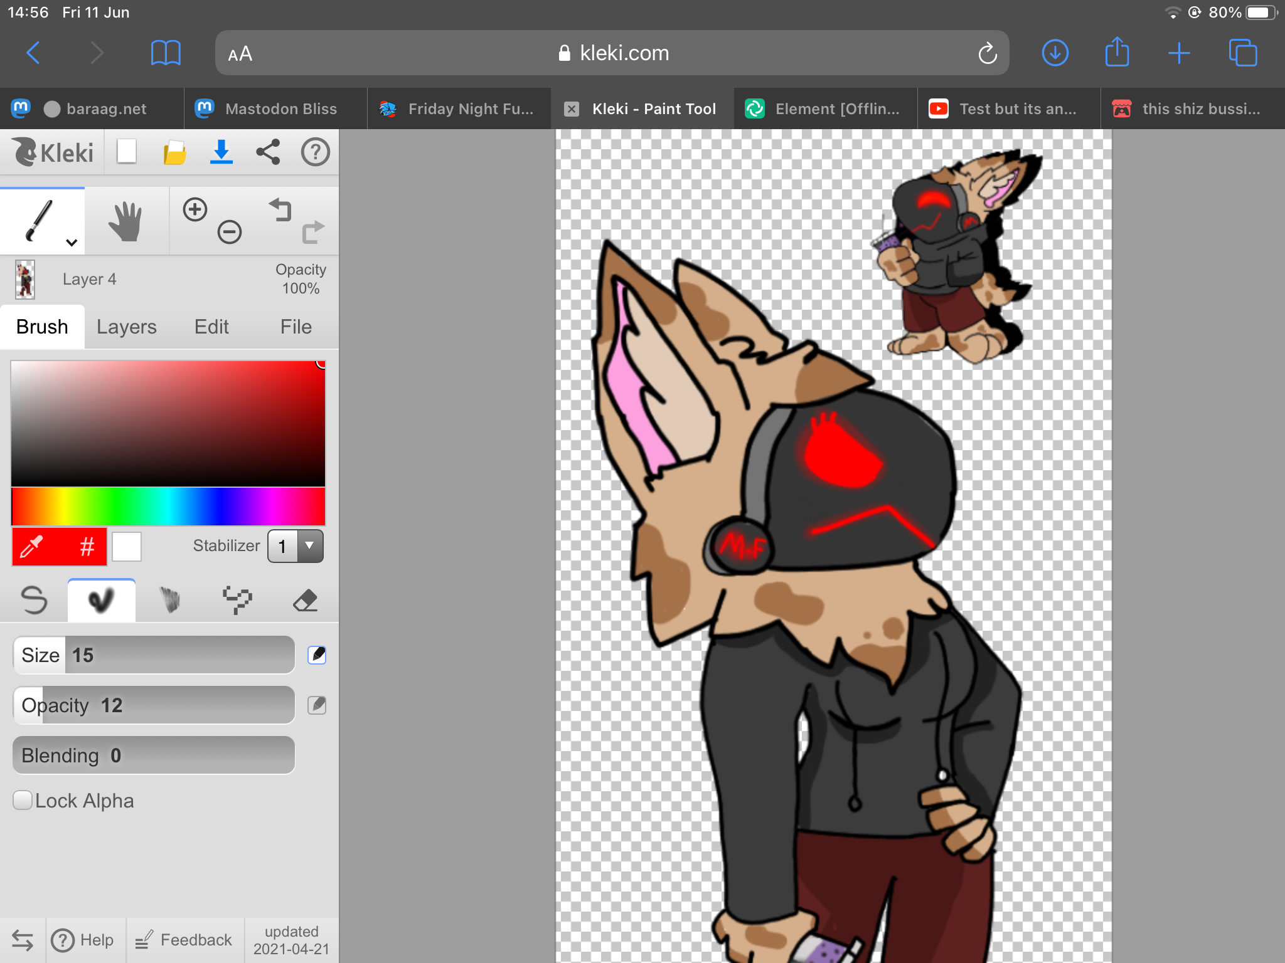
Task: Click the undo arrow icon
Action: [x=280, y=209]
